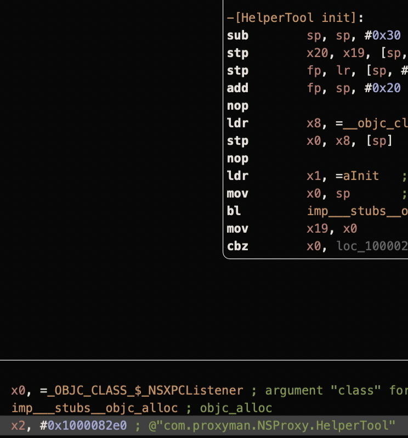
Task: Click the add fp, sp, #0x20 instruction
Action: [237, 88]
